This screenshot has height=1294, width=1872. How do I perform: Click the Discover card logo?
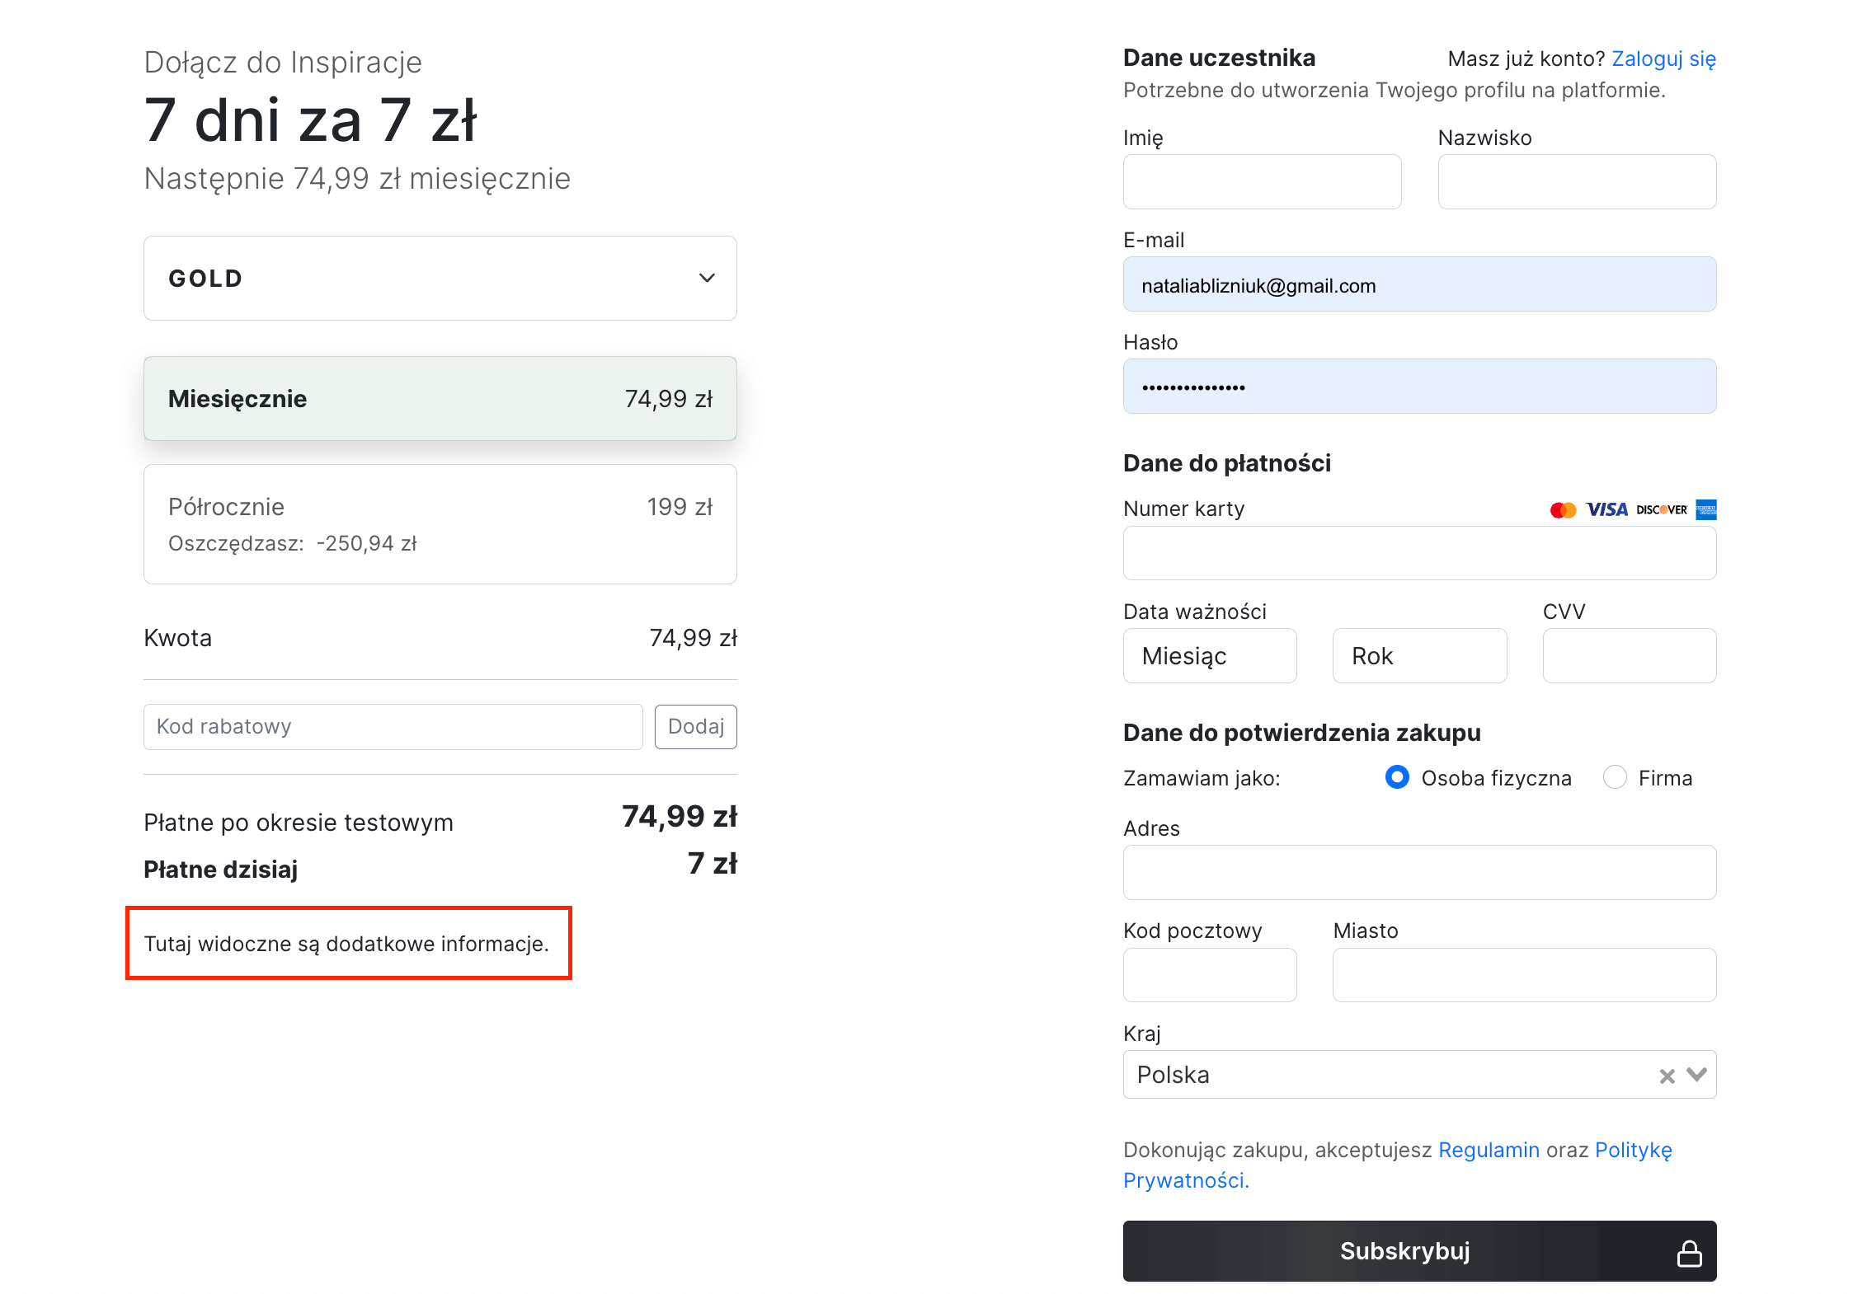[x=1661, y=510]
